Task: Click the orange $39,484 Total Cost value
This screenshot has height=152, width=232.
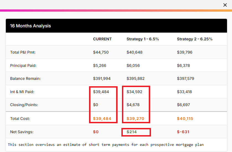Action: point(102,119)
